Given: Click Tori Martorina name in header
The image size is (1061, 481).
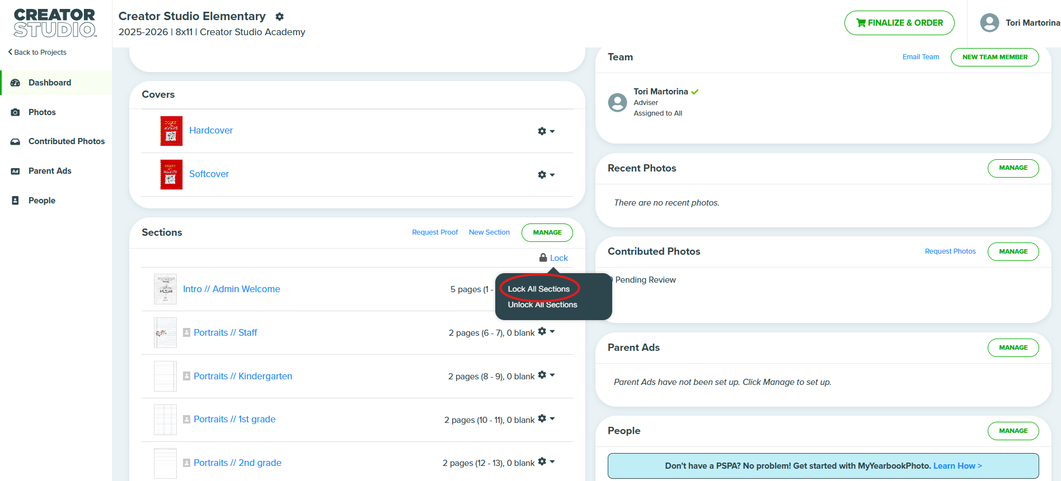Looking at the screenshot, I should coord(1032,23).
